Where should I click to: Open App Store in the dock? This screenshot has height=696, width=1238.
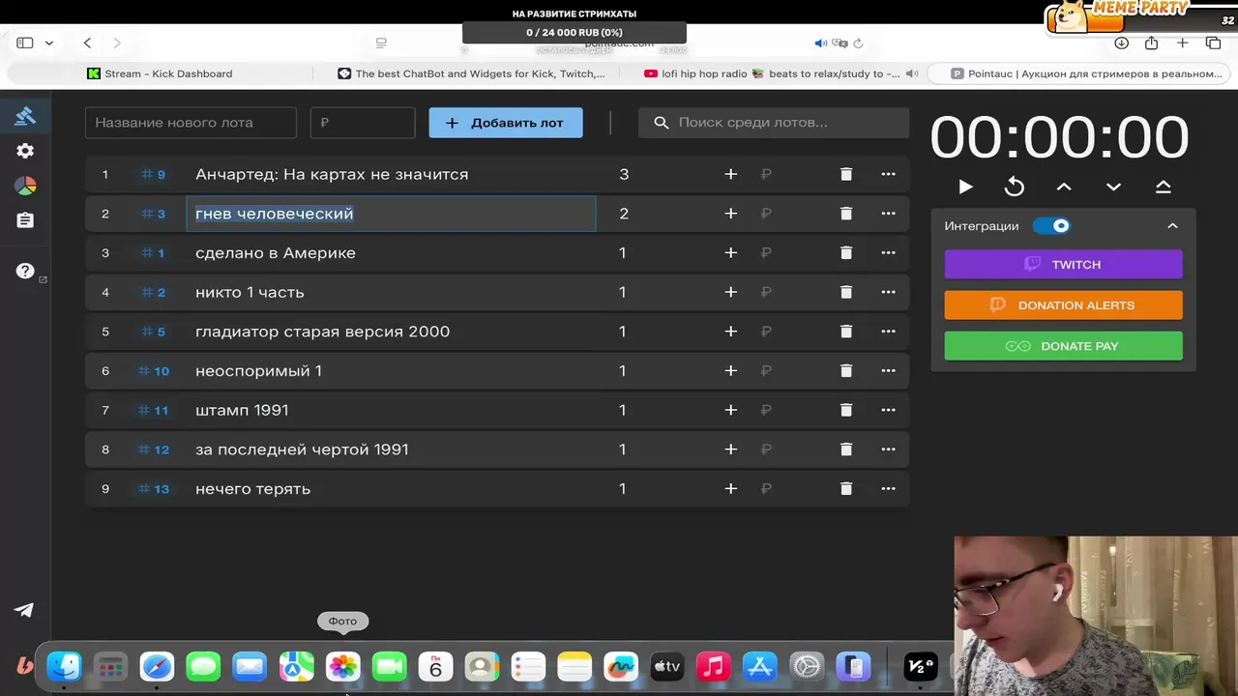[x=760, y=667]
